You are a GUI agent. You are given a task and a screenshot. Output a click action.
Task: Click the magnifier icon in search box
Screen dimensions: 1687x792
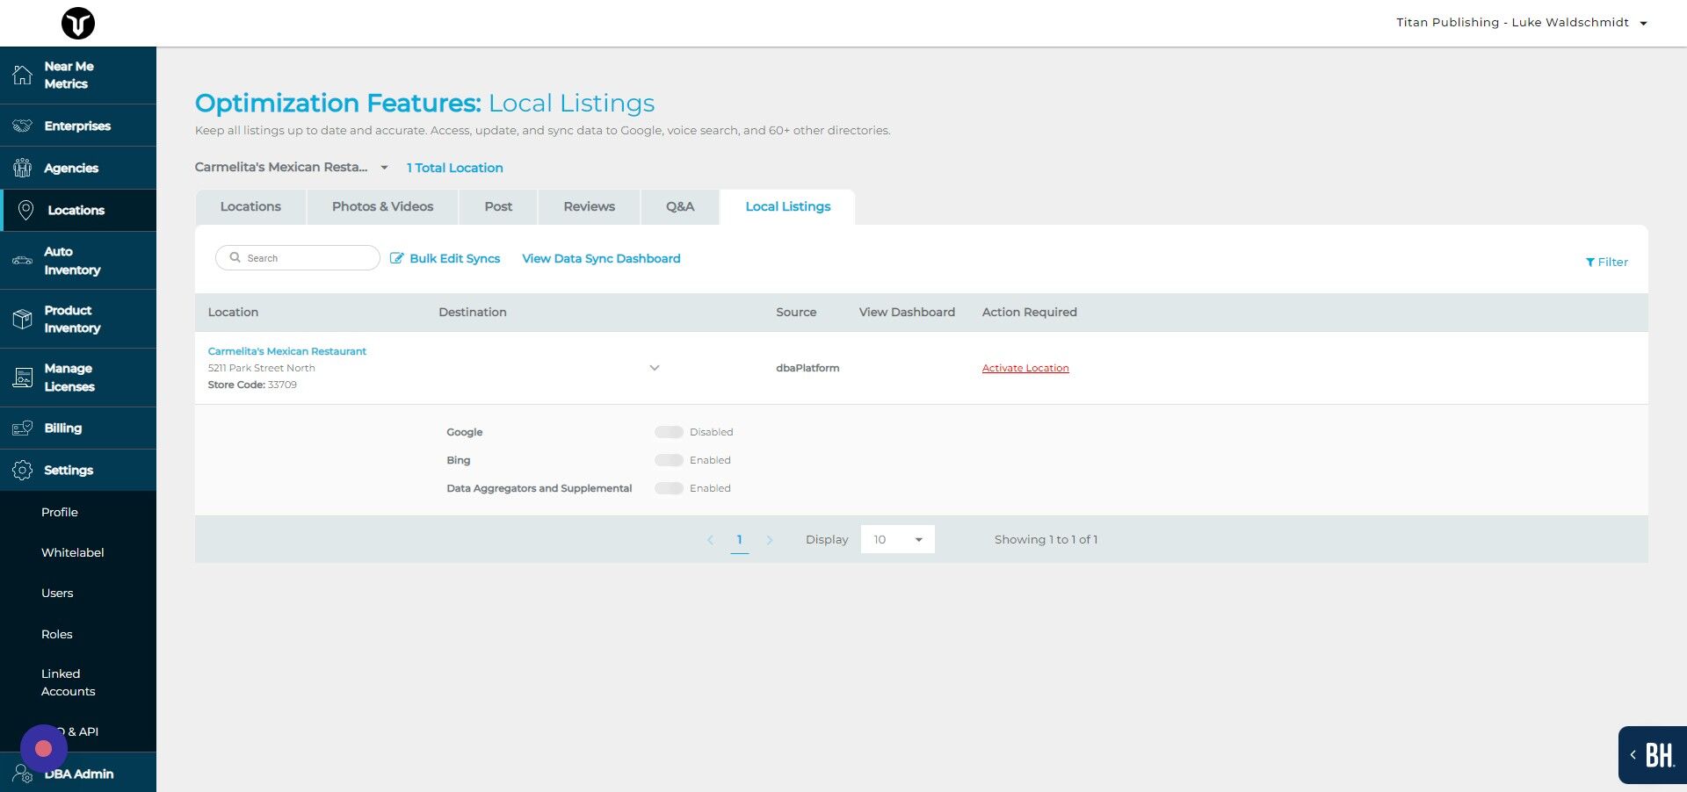click(235, 257)
